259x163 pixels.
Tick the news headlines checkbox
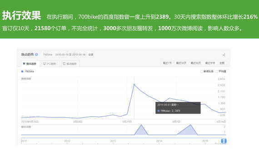201,72
